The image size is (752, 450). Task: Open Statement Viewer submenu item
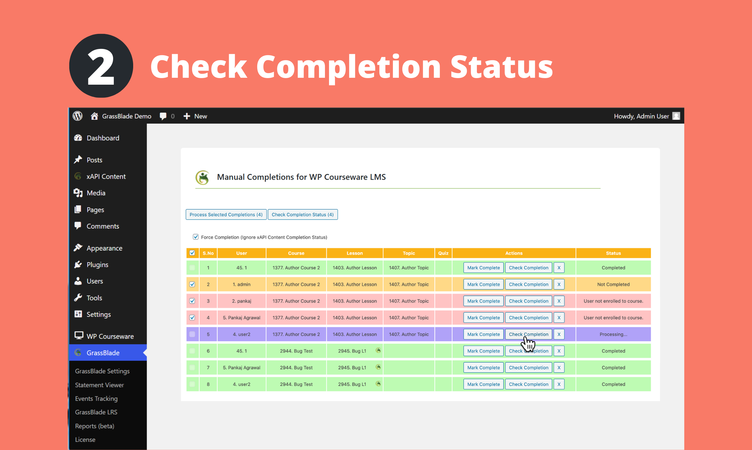click(99, 385)
